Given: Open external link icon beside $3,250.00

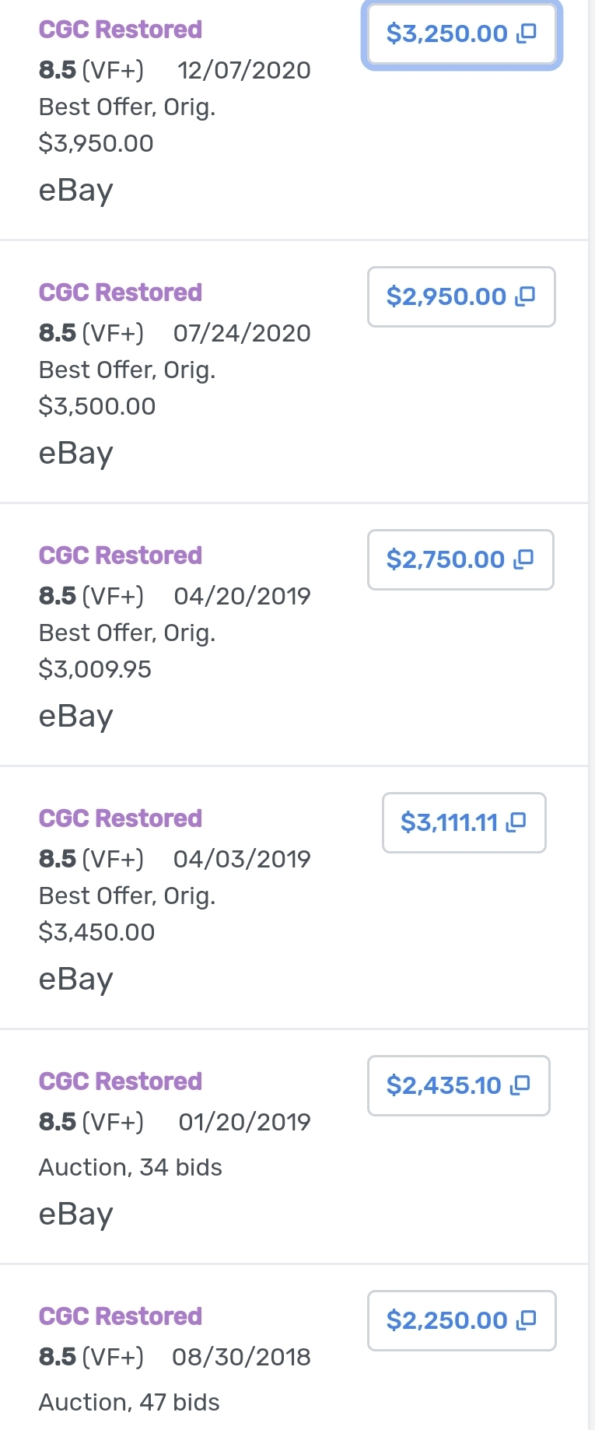Looking at the screenshot, I should click(527, 33).
